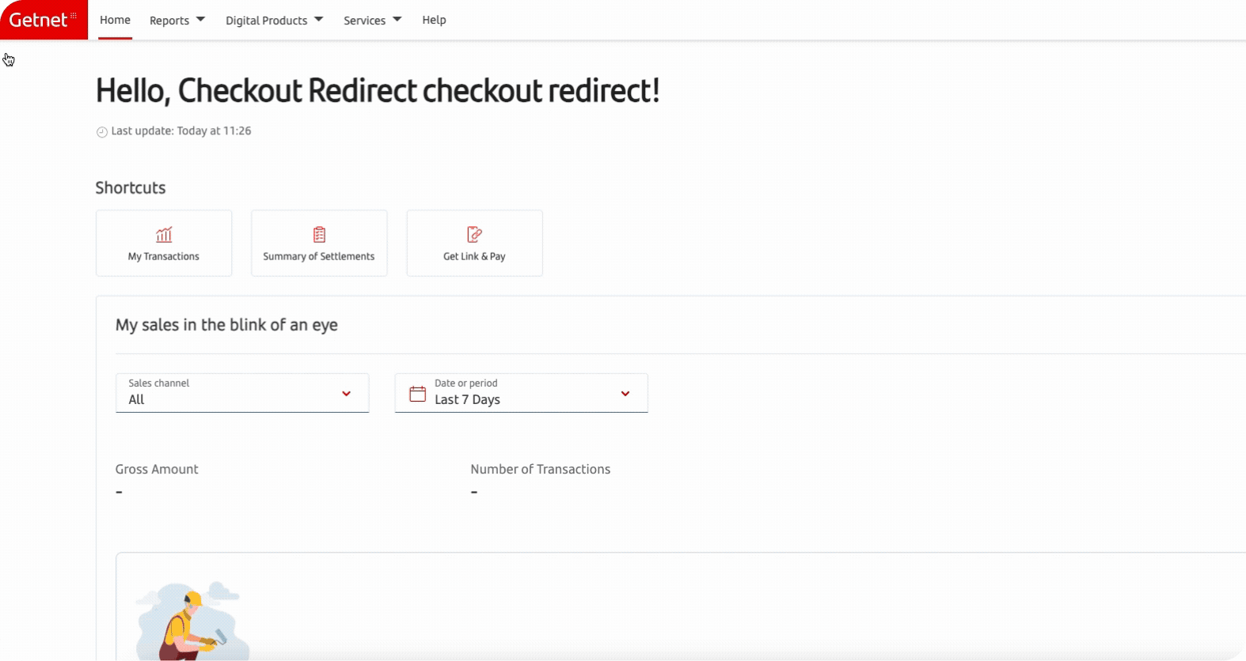
Task: Open the Help menu item
Action: (x=434, y=20)
